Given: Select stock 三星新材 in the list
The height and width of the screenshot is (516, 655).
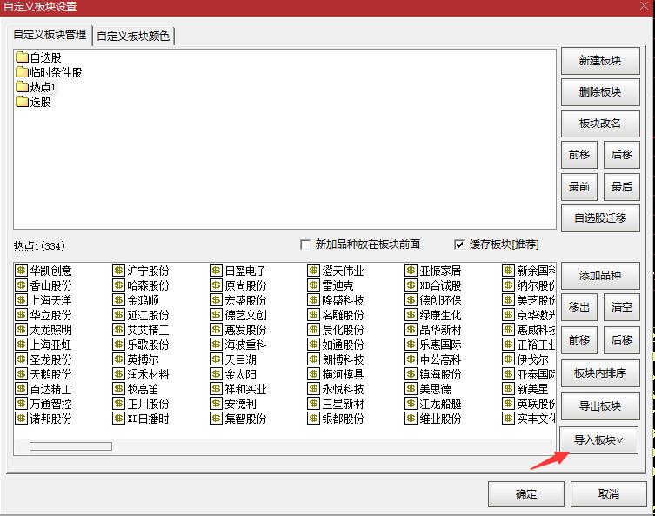Looking at the screenshot, I should click(343, 404).
